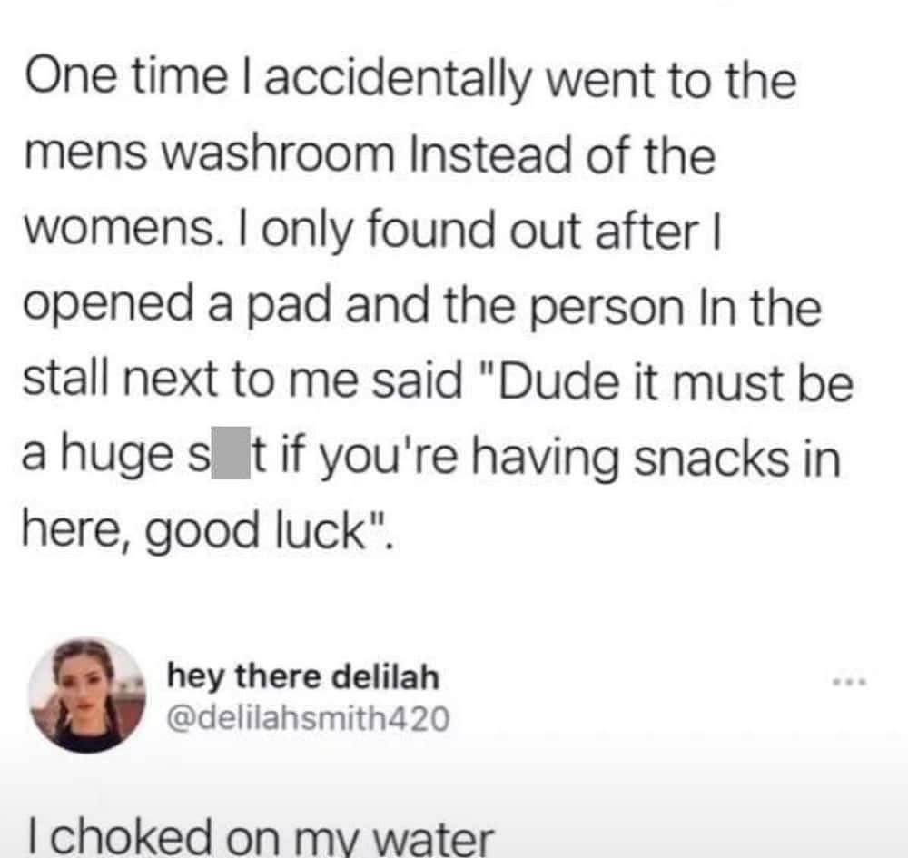Open the 'hey there delilah' display name
The height and width of the screenshot is (858, 908).
pyautogui.click(x=303, y=676)
